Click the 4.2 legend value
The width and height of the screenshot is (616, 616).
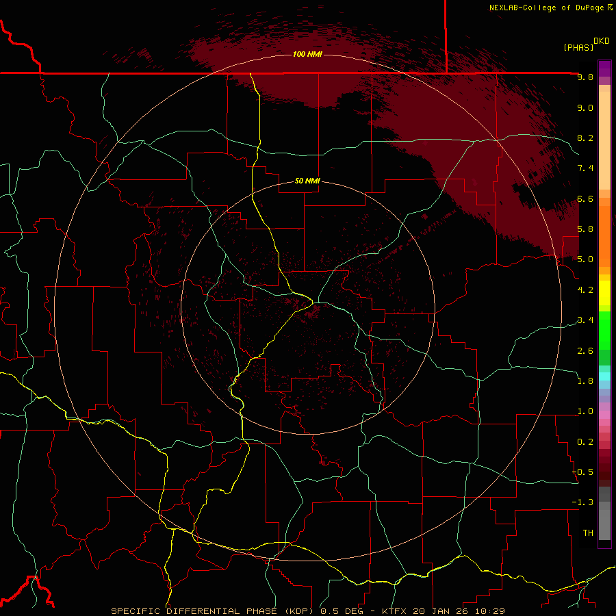tap(585, 290)
